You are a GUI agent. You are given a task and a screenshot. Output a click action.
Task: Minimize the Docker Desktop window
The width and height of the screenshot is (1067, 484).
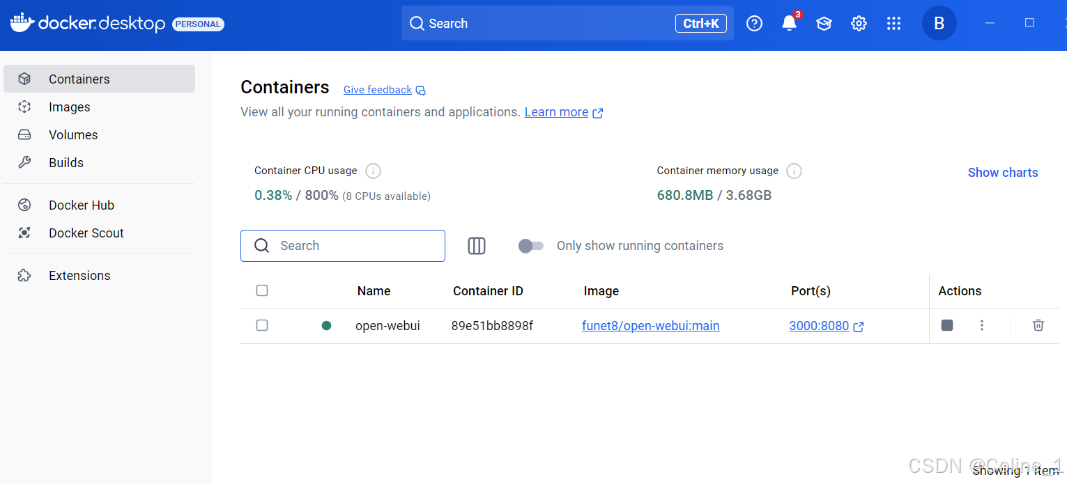990,23
